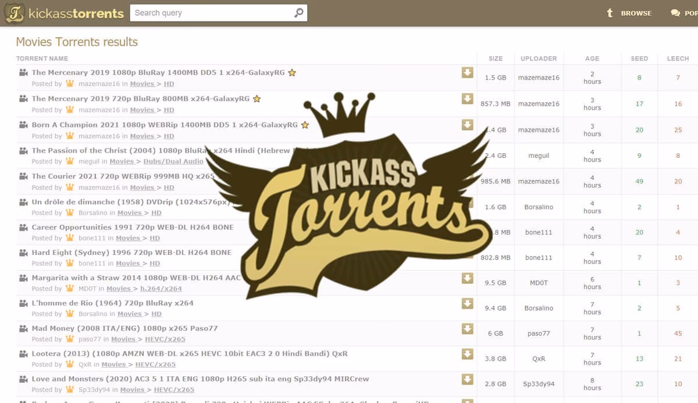Sort results by Age column

[x=592, y=59]
